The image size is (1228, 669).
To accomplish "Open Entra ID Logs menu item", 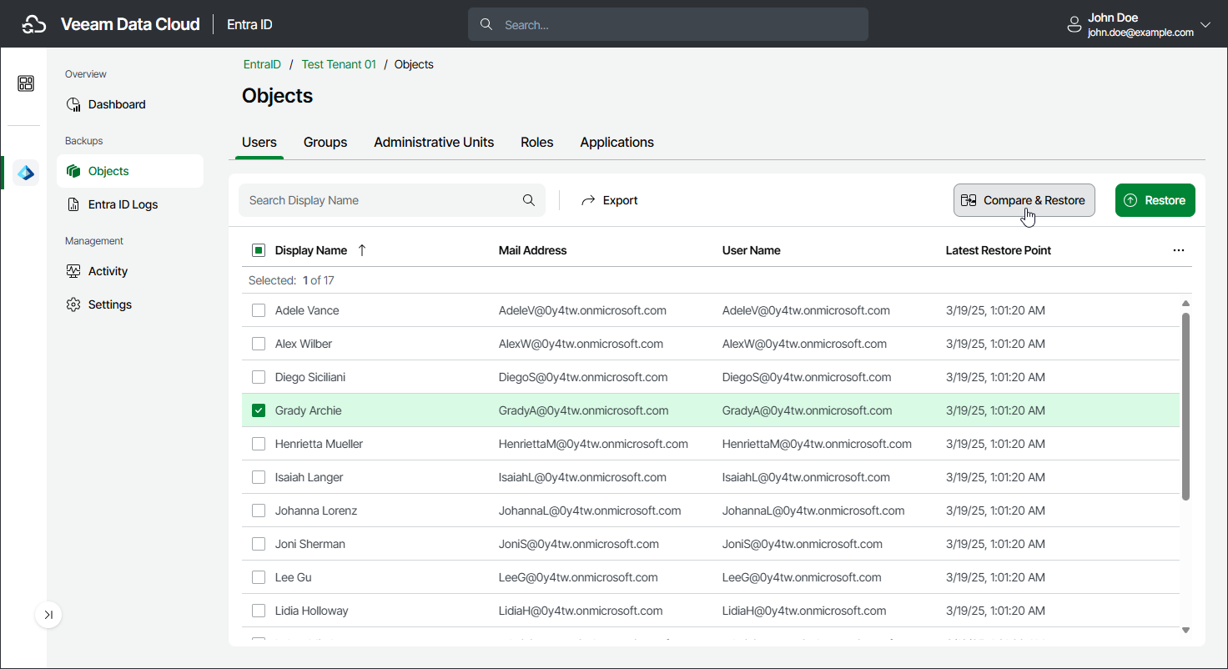I will pyautogui.click(x=130, y=204).
